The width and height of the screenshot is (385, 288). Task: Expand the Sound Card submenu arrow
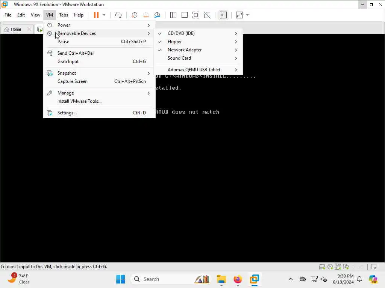click(236, 58)
